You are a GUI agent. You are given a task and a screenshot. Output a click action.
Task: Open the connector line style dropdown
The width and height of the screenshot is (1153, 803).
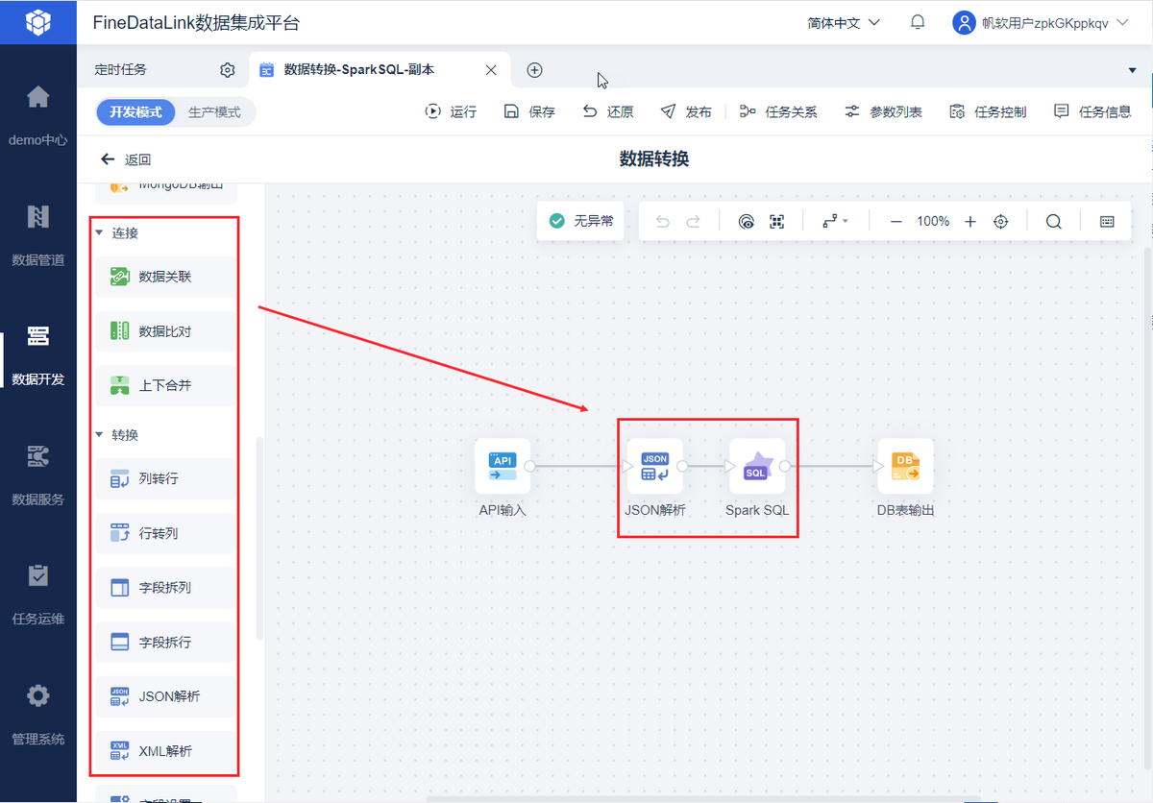[835, 222]
